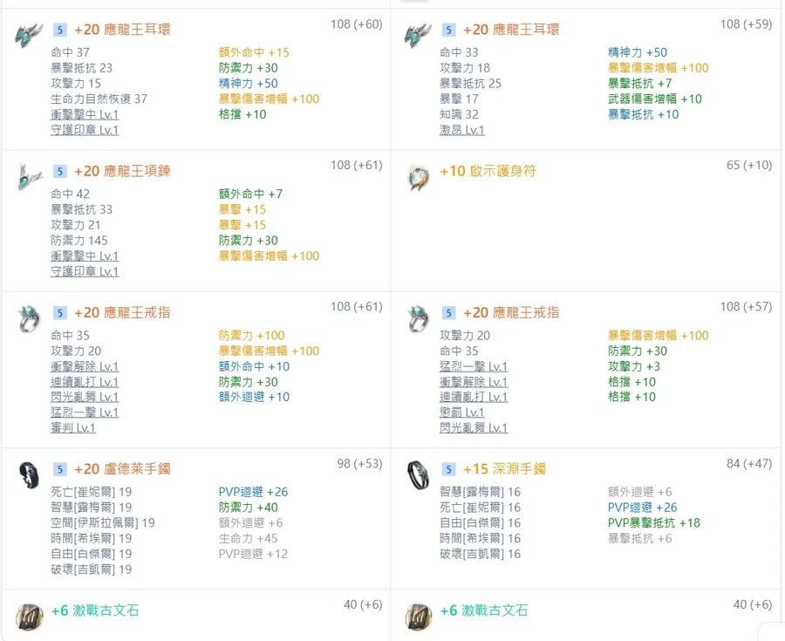
Task: Click the right-column 激戰古文石 stone icon
Action: 419,616
